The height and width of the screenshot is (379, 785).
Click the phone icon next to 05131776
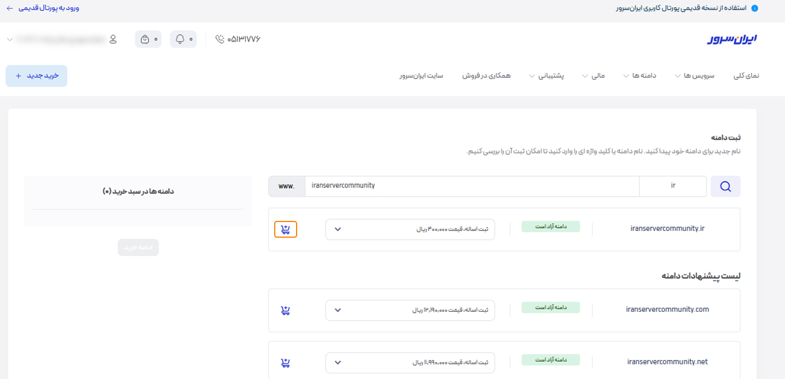coord(220,39)
